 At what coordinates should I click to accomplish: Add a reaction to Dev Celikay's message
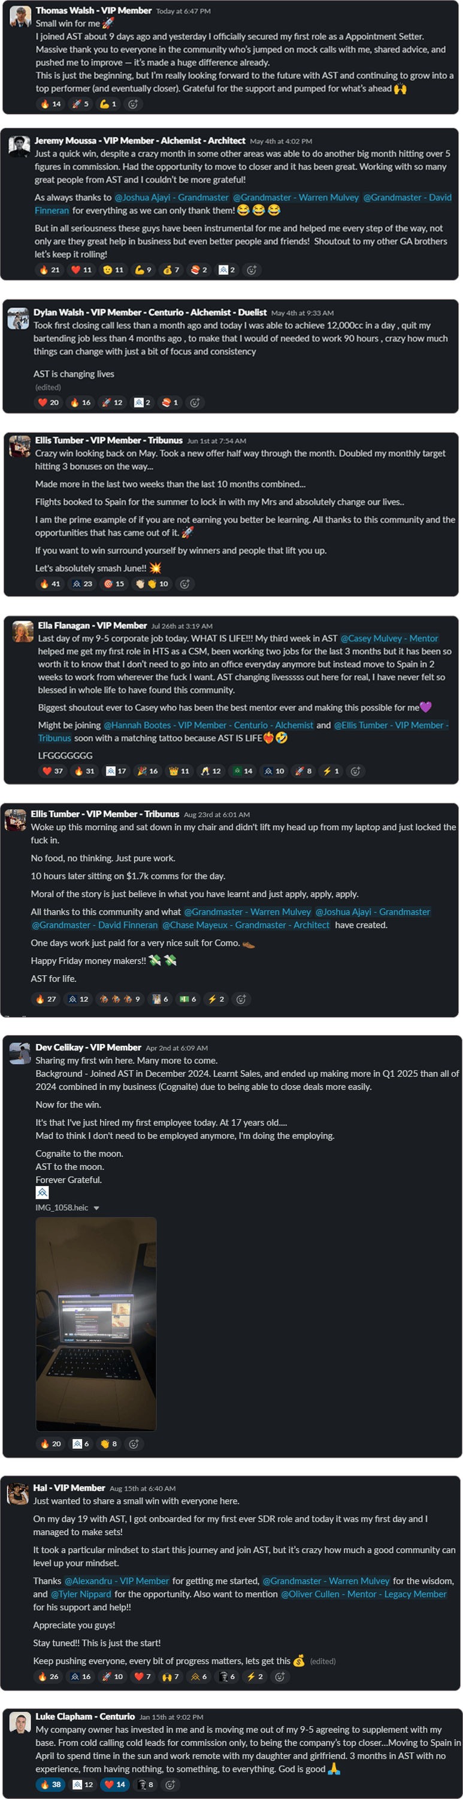pos(134,1443)
